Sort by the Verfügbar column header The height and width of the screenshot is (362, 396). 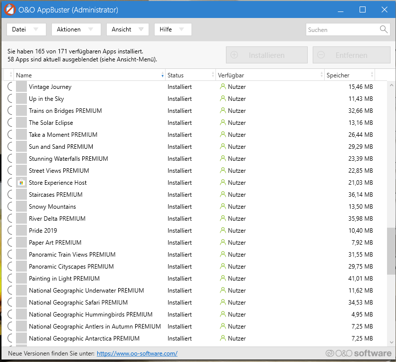click(x=270, y=75)
